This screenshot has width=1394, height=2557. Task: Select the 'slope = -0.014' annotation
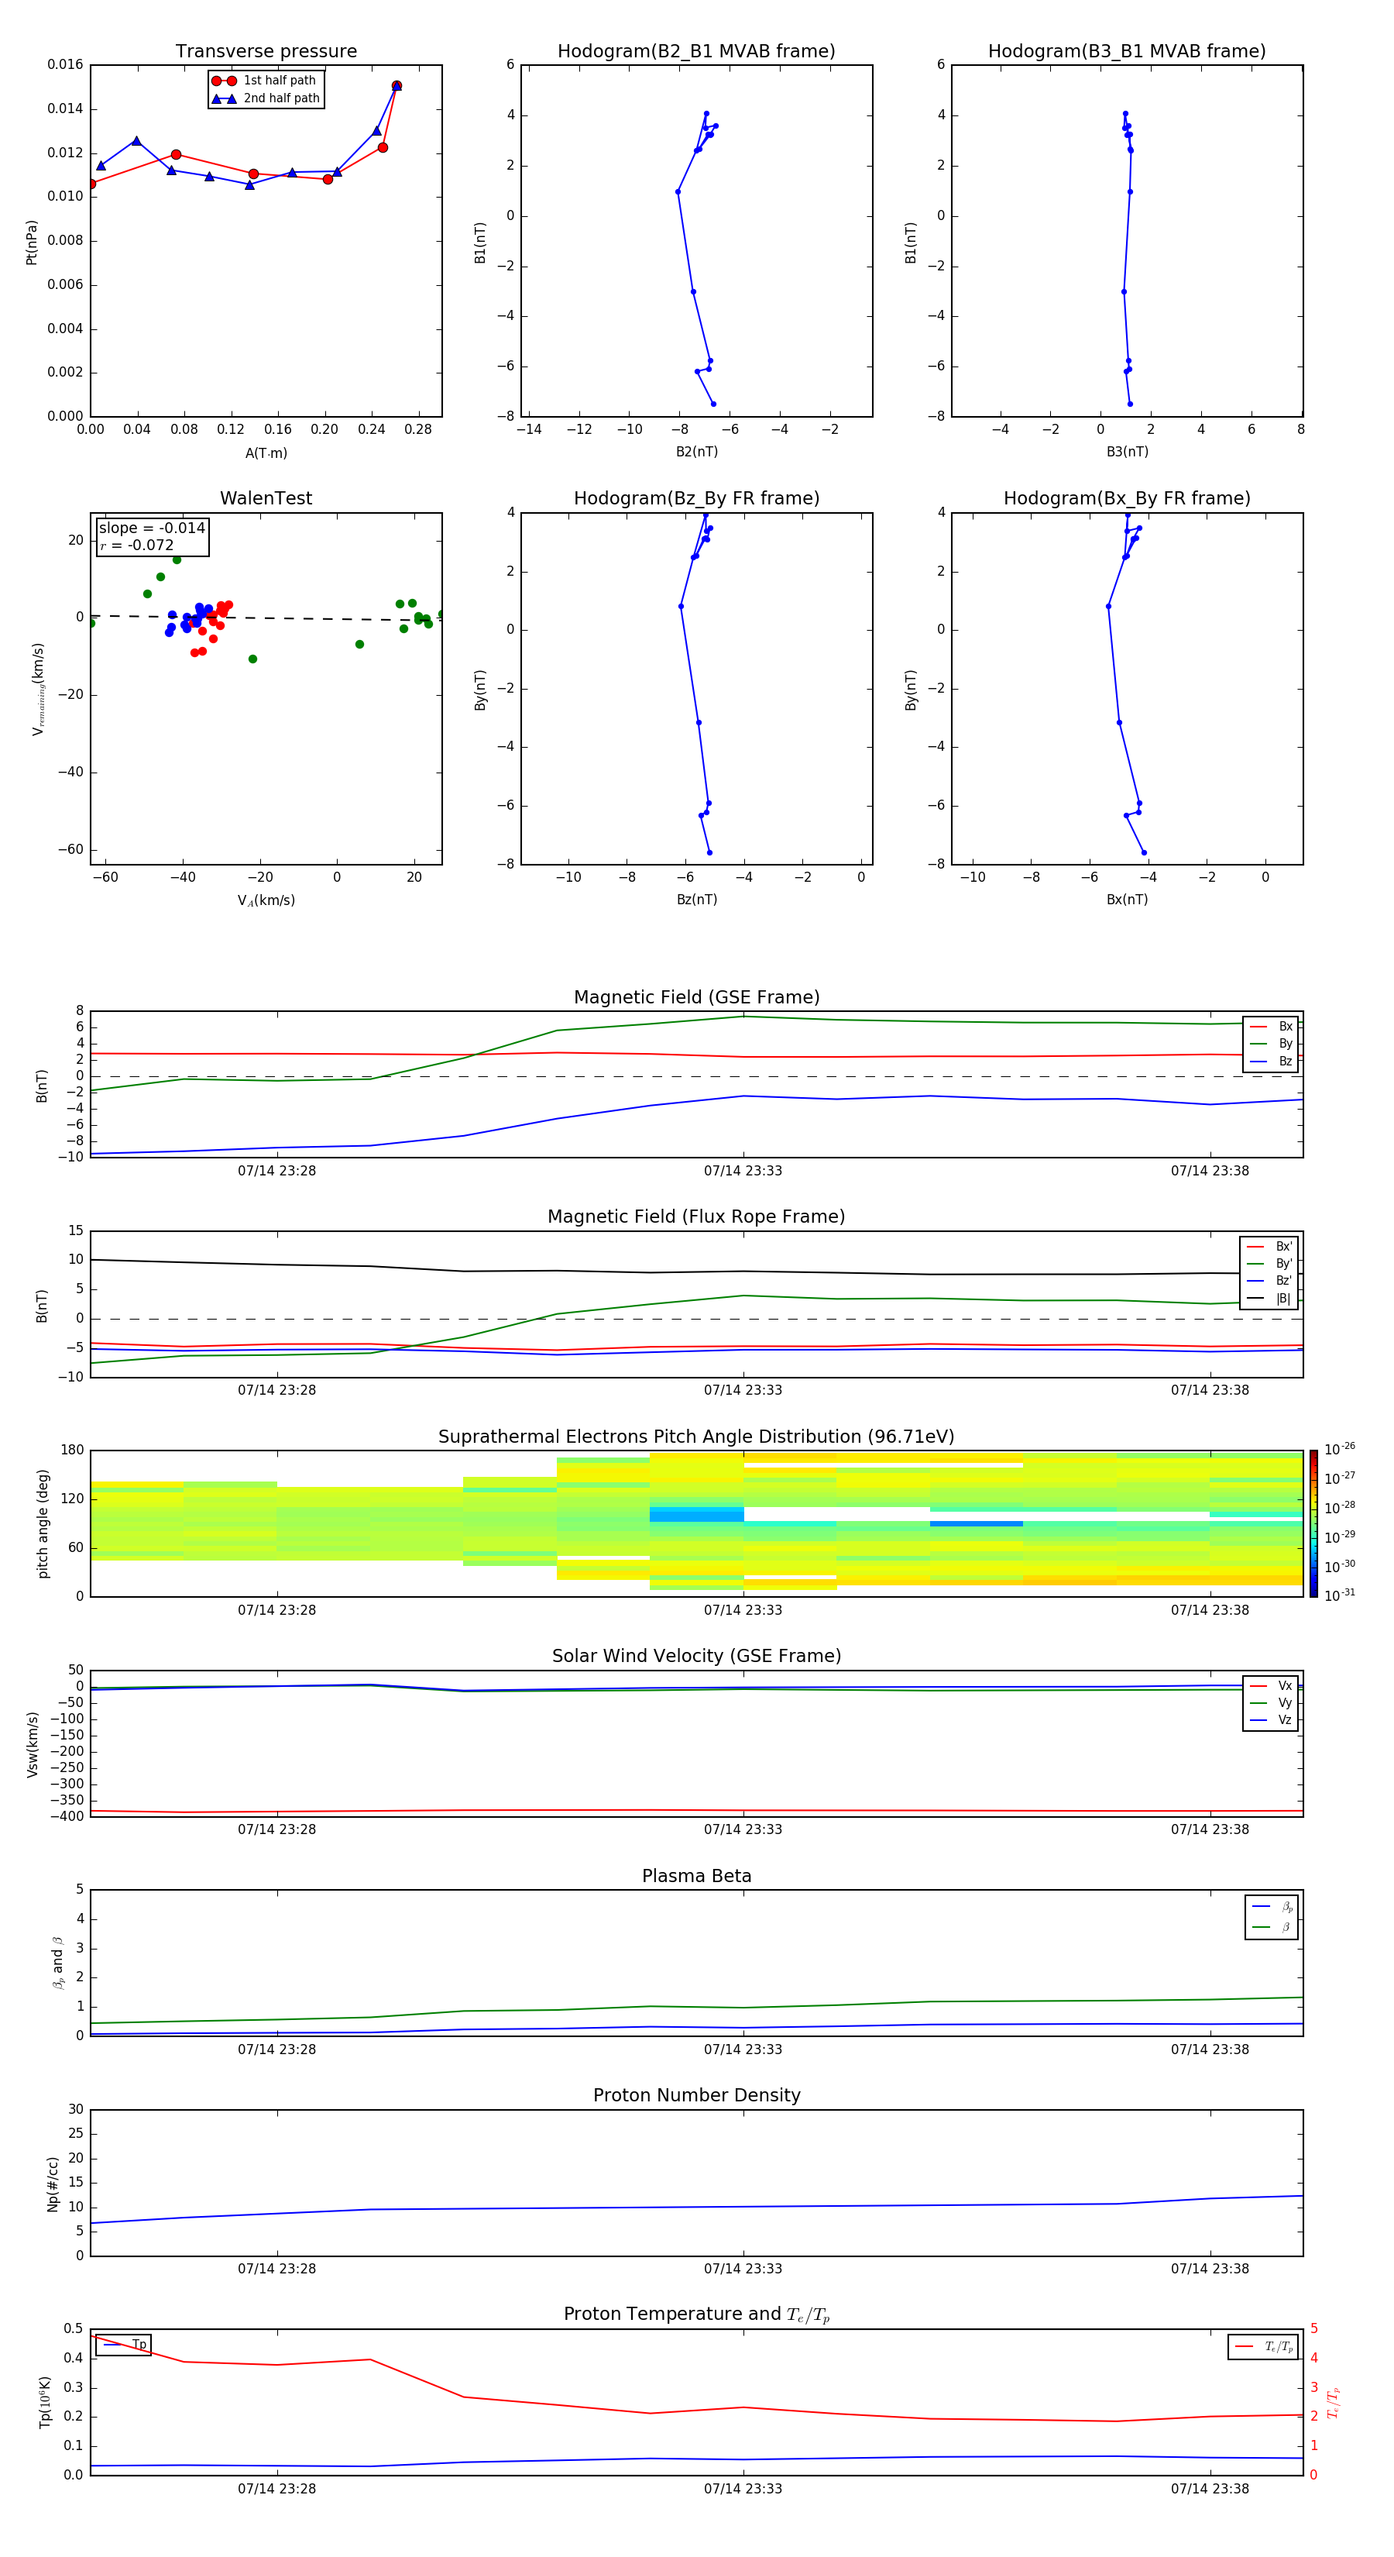[152, 528]
